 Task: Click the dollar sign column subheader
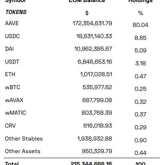tap(87, 13)
